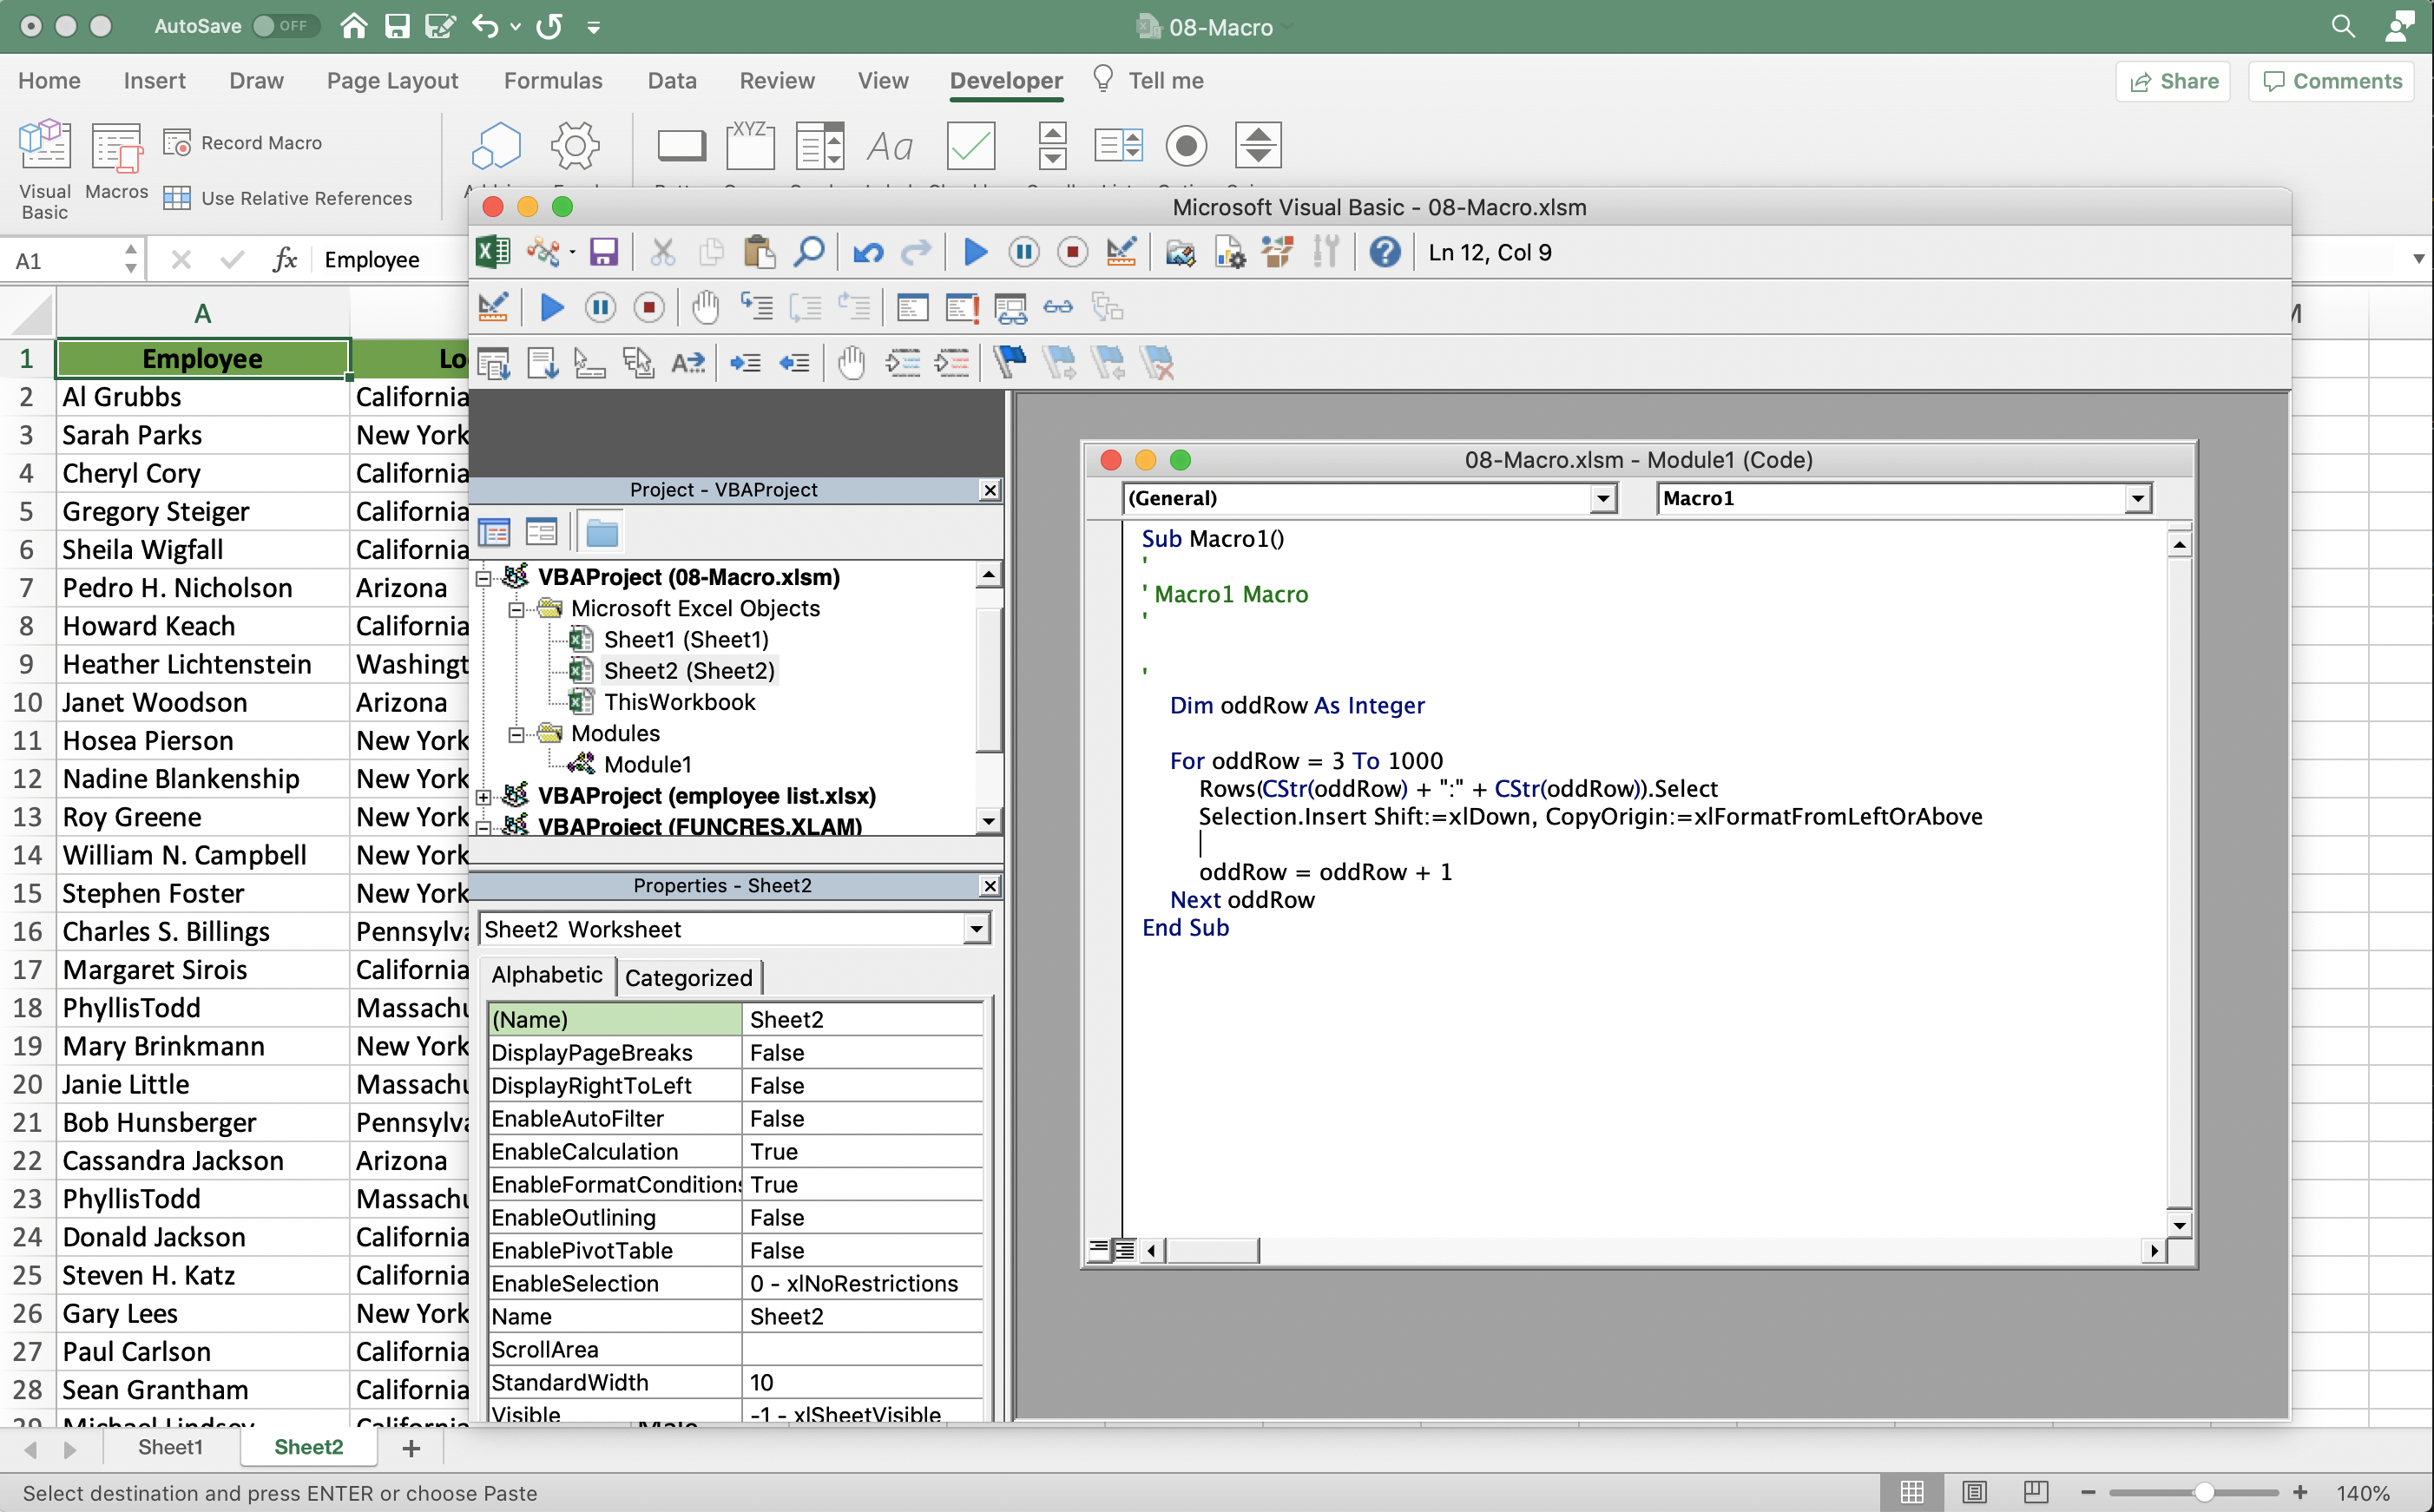Click Step Into in Debug toolbar
The image size is (2434, 1512).
[x=756, y=307]
